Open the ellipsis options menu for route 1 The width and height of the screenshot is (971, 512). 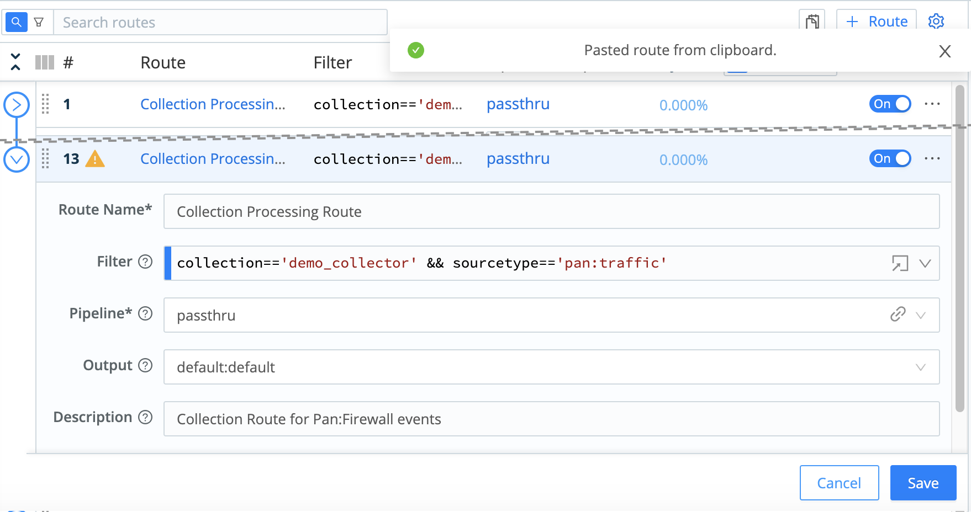pyautogui.click(x=932, y=104)
